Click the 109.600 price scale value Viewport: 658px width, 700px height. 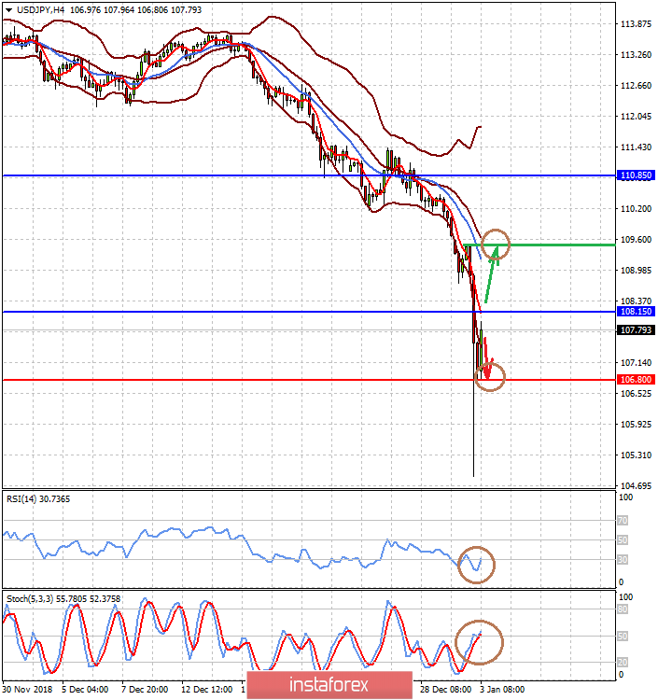pos(637,240)
